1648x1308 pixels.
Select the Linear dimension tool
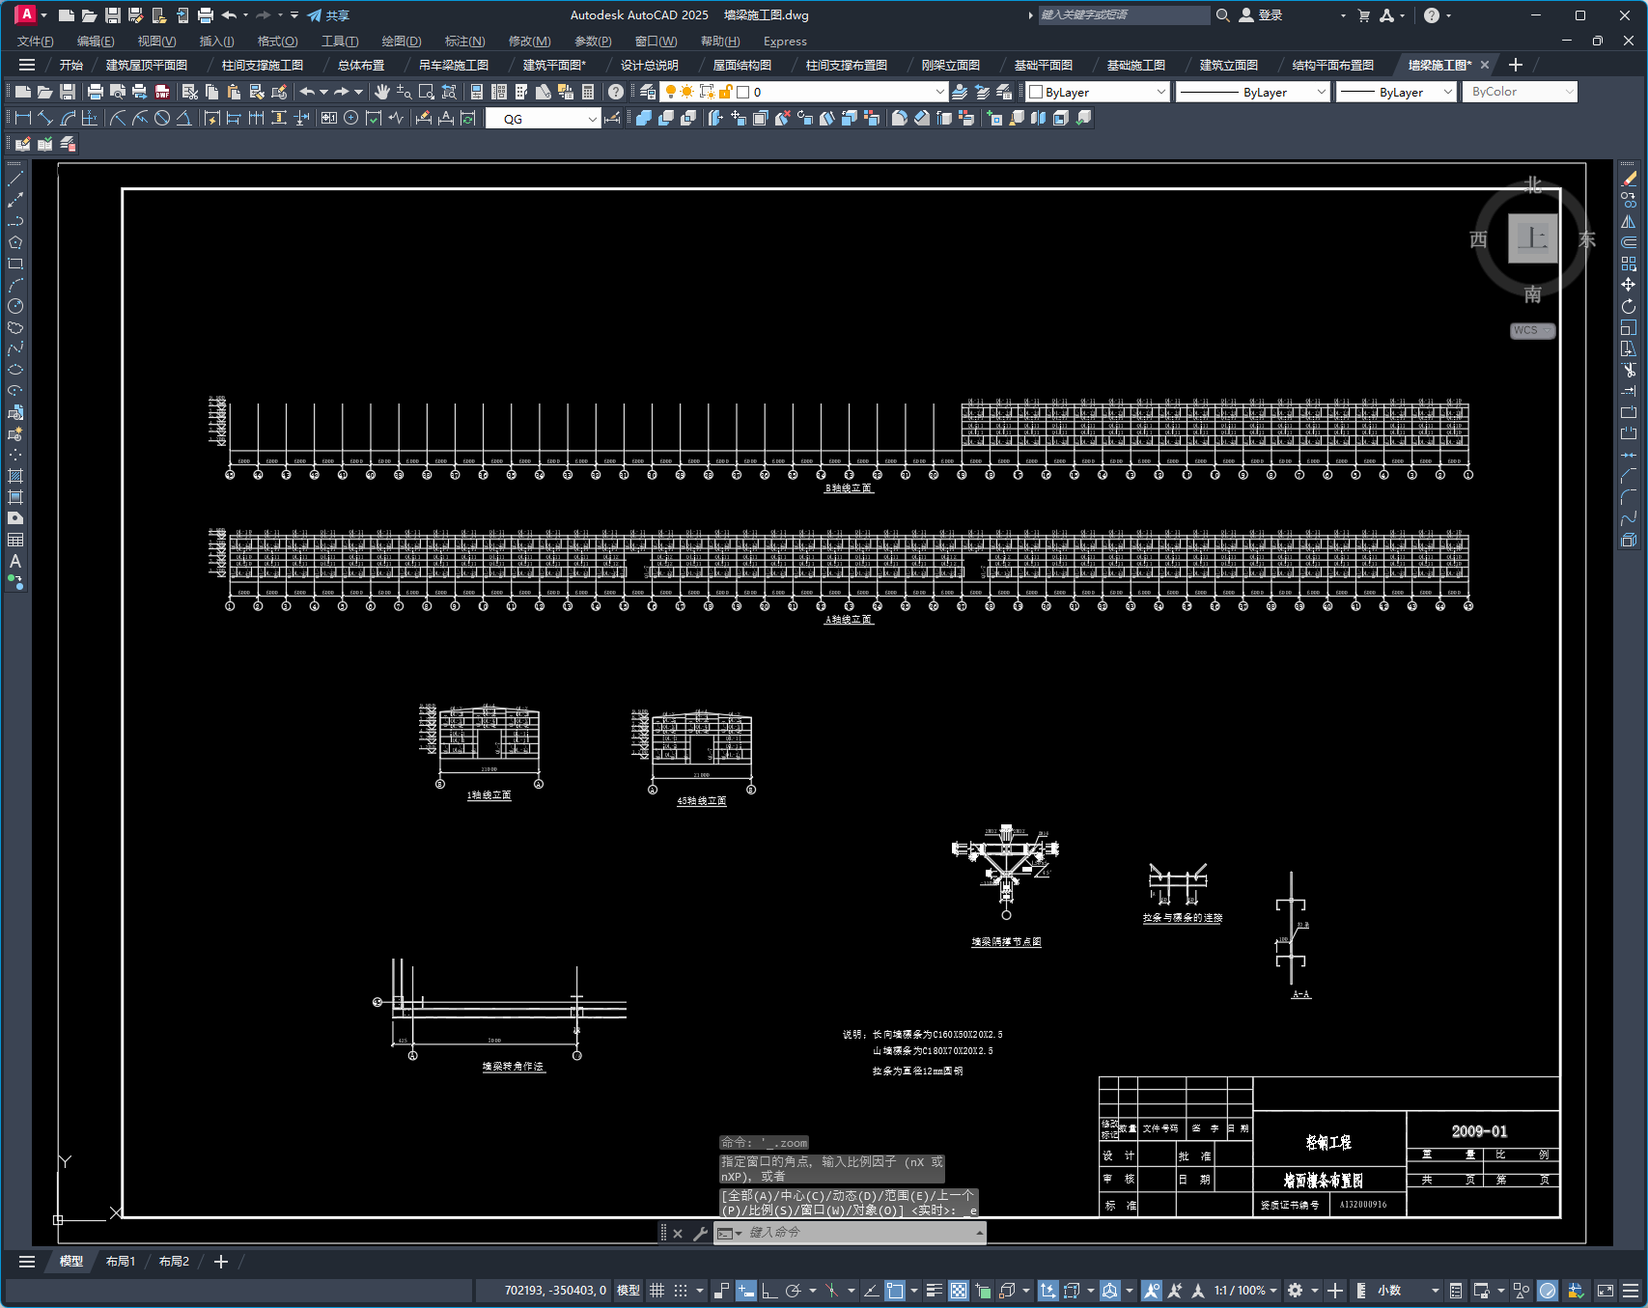tap(23, 118)
